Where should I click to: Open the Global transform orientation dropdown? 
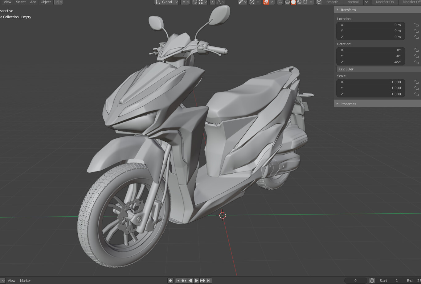pyautogui.click(x=166, y=2)
